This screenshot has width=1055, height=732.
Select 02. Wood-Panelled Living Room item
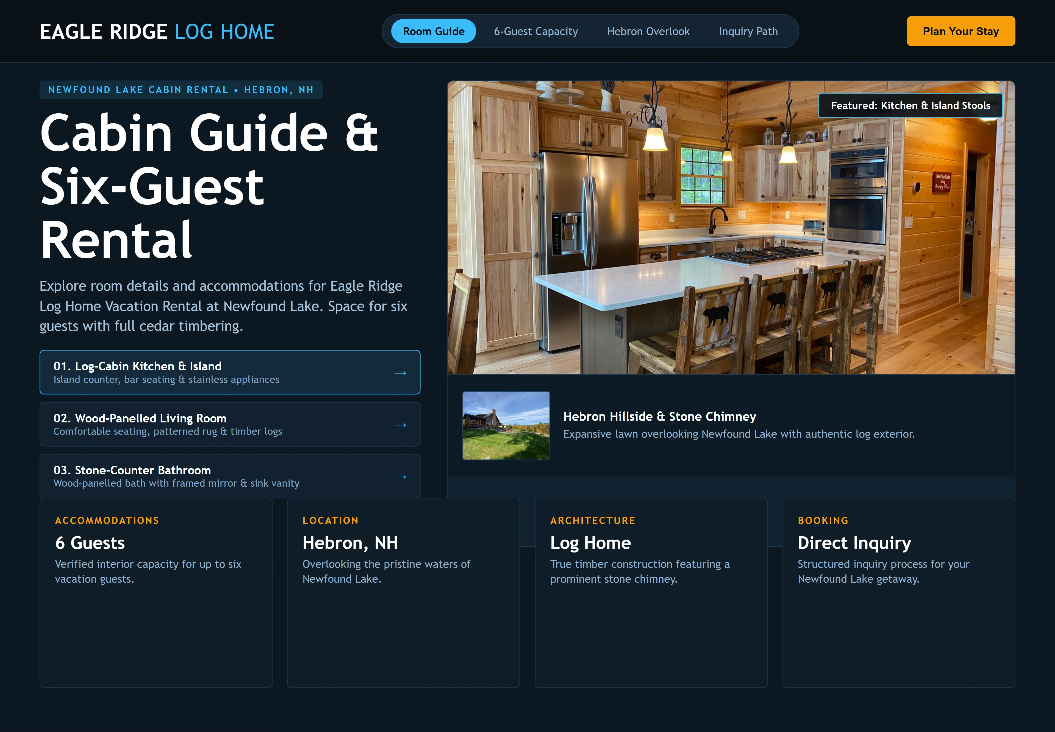point(230,424)
